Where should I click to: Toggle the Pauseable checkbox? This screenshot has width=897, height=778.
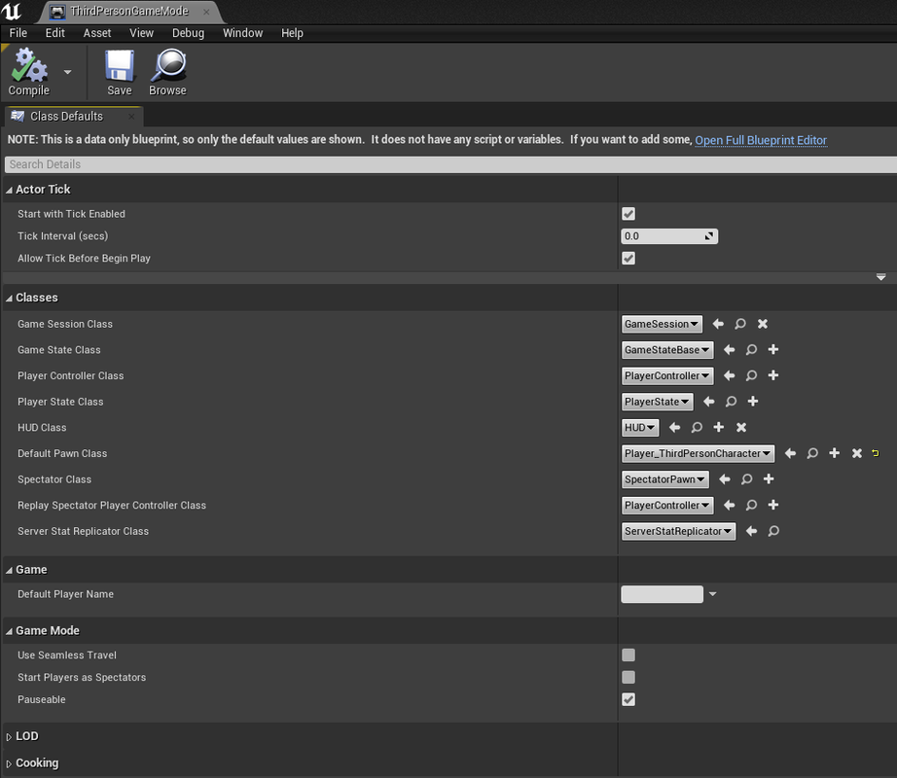(x=628, y=699)
